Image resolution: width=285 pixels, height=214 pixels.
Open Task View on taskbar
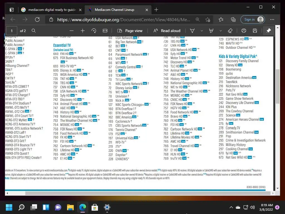click(x=34, y=207)
